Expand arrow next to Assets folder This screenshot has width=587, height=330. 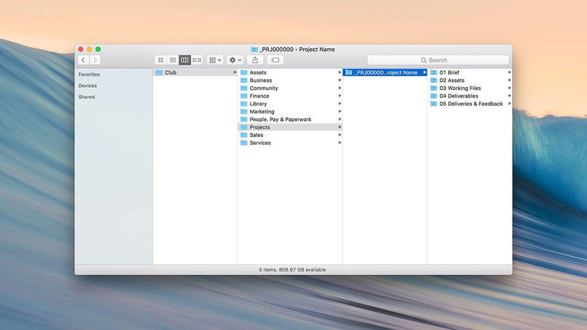(340, 72)
